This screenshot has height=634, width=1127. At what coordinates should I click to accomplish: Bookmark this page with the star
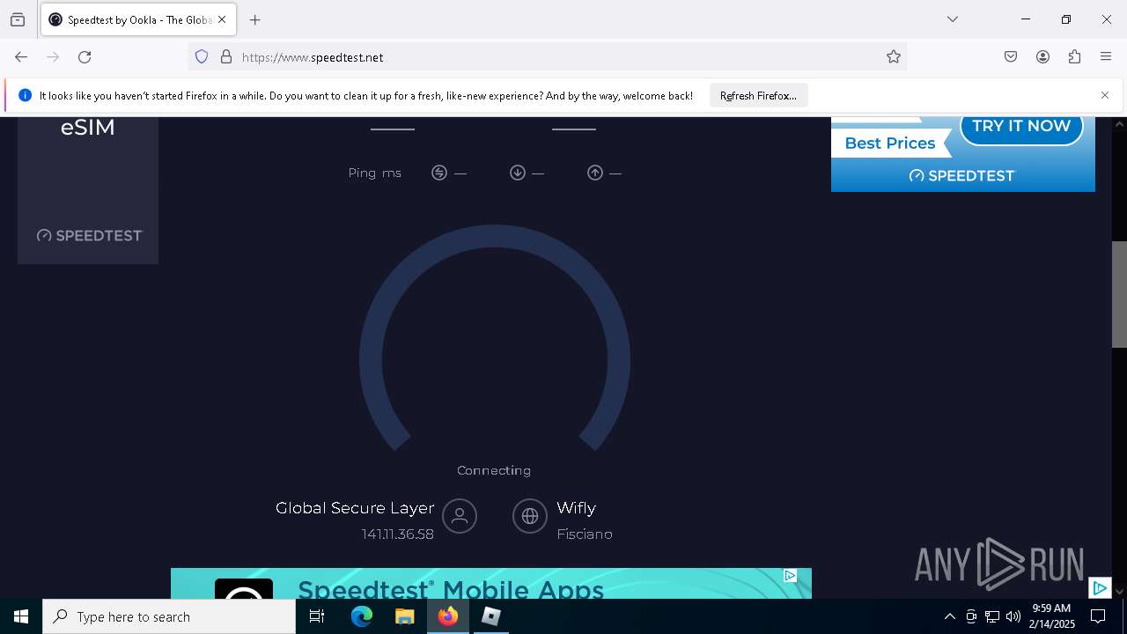(894, 57)
